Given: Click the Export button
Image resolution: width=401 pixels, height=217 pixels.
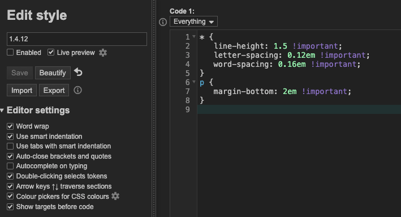Looking at the screenshot, I should (x=54, y=90).
